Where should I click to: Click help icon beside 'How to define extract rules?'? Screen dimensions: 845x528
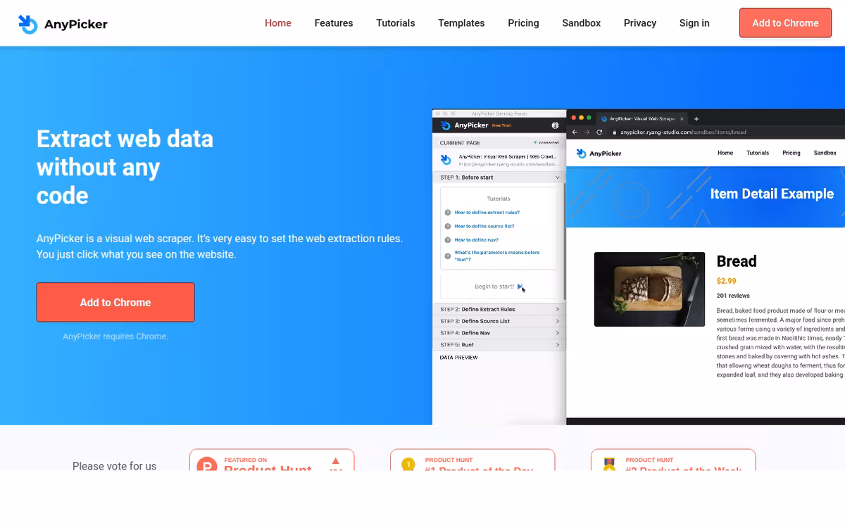click(x=448, y=213)
